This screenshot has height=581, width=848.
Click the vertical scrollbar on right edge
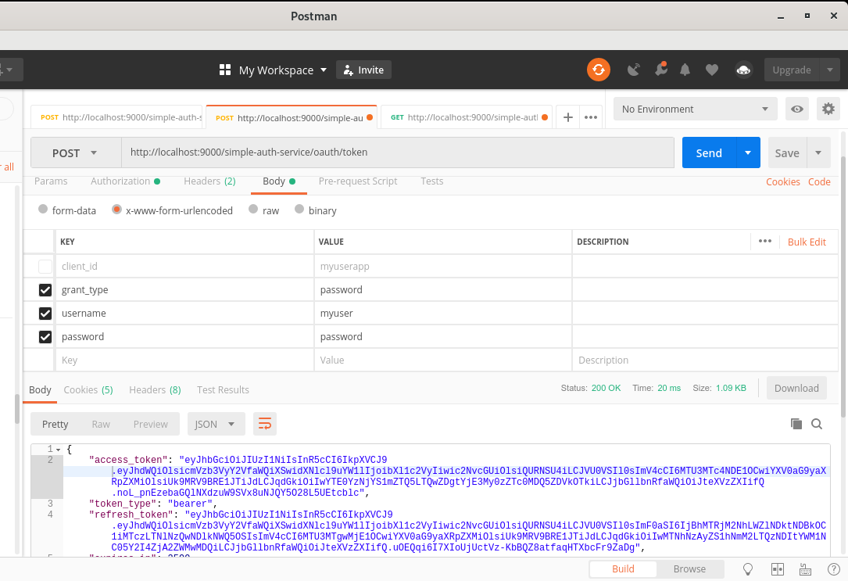[x=844, y=287]
